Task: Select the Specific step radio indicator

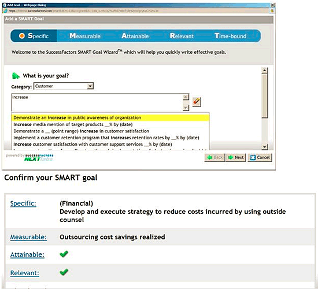Action: coord(22,36)
